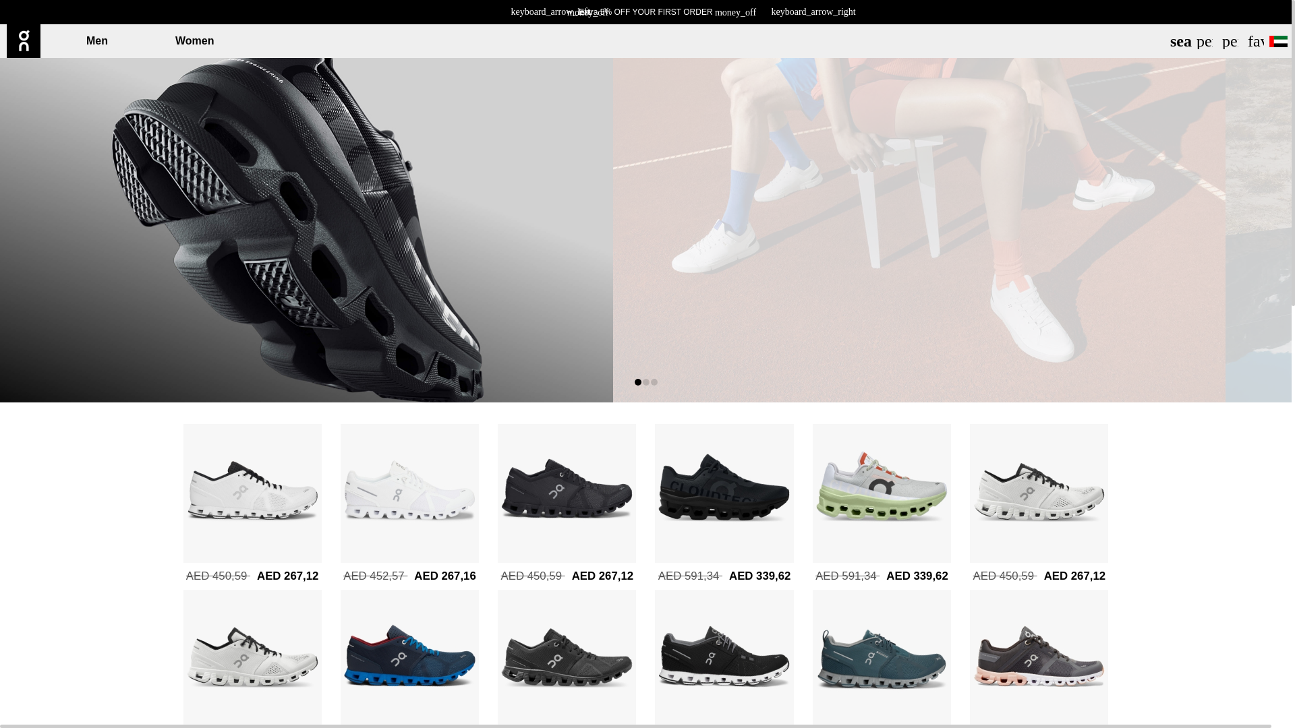Click the old price AED 452,57
The height and width of the screenshot is (728, 1295).
(x=375, y=576)
